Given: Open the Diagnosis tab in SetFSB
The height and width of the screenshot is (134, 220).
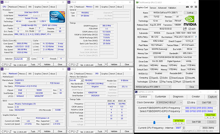Looking at the screenshot, I should coord(178,97).
